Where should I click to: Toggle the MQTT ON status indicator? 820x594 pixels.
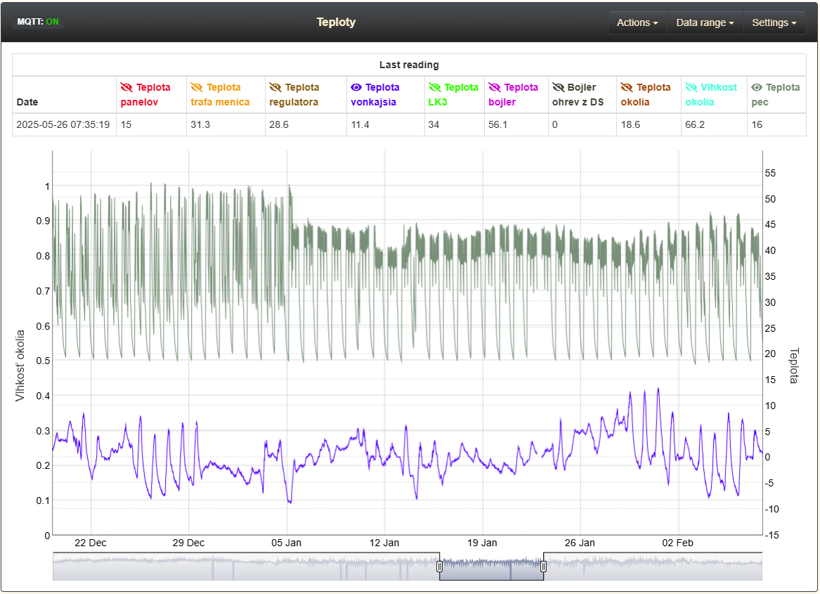coord(38,22)
